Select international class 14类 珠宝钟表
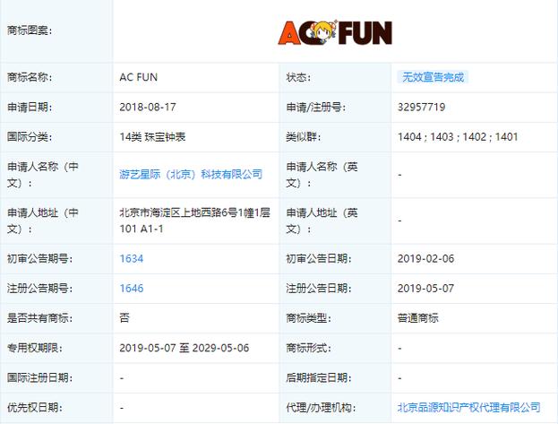Viewport: 558px width, 424px height. point(152,137)
